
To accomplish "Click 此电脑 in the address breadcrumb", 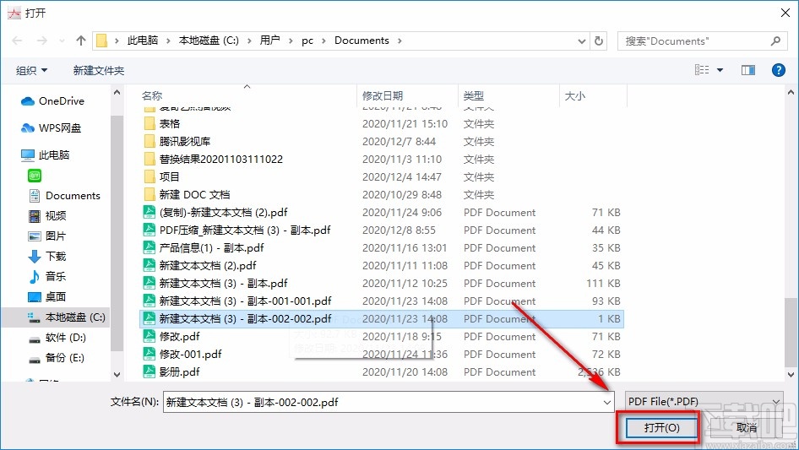I will 143,41.
